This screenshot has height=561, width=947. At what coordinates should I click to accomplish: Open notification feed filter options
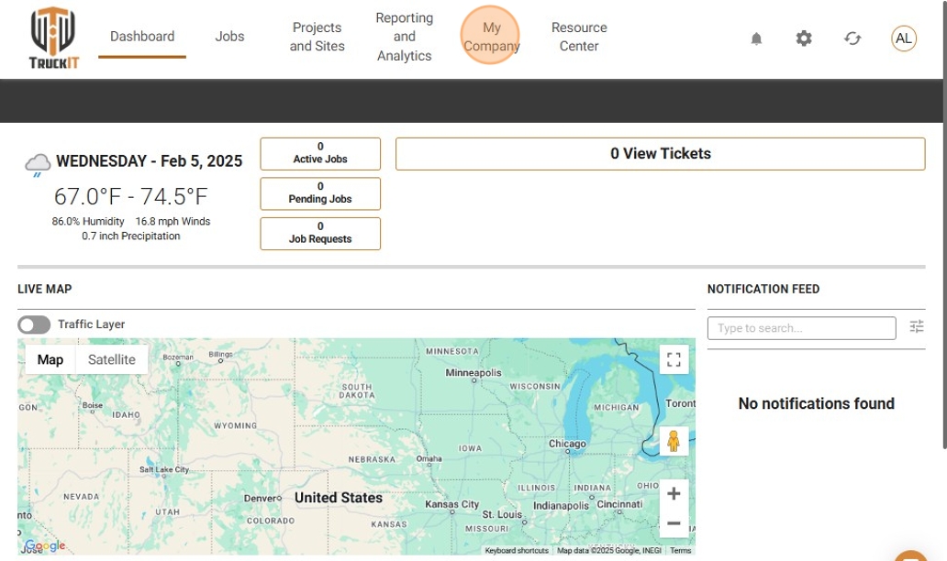[x=917, y=326]
